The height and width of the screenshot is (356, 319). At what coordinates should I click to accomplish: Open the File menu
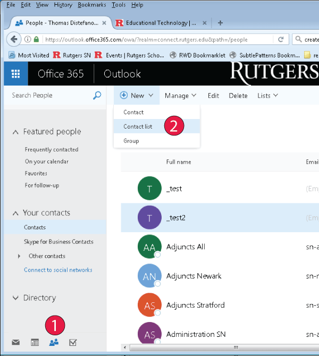(11, 5)
